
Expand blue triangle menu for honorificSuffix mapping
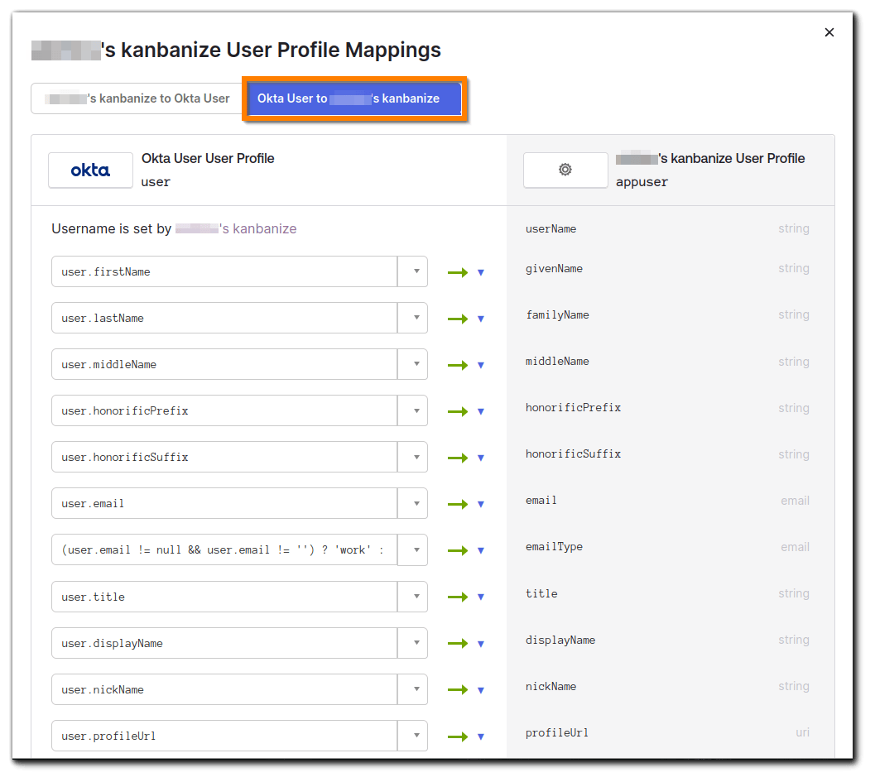coord(480,458)
